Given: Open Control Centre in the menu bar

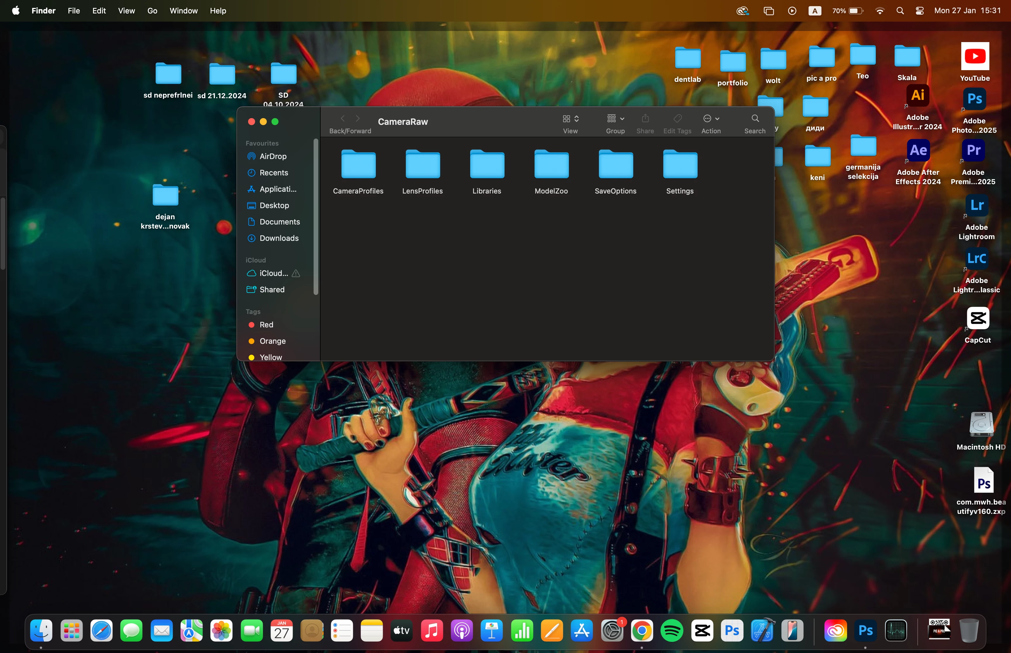Looking at the screenshot, I should pos(919,11).
